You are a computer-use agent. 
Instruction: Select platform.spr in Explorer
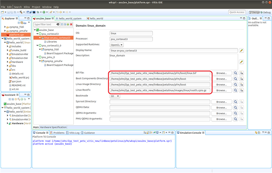[x=16, y=35]
